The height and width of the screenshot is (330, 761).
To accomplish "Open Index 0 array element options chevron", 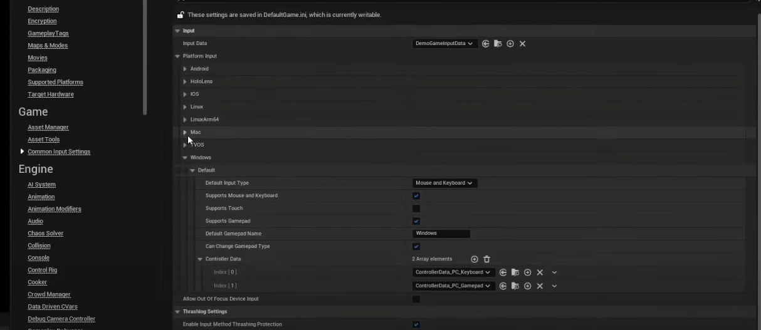I will coord(554,273).
